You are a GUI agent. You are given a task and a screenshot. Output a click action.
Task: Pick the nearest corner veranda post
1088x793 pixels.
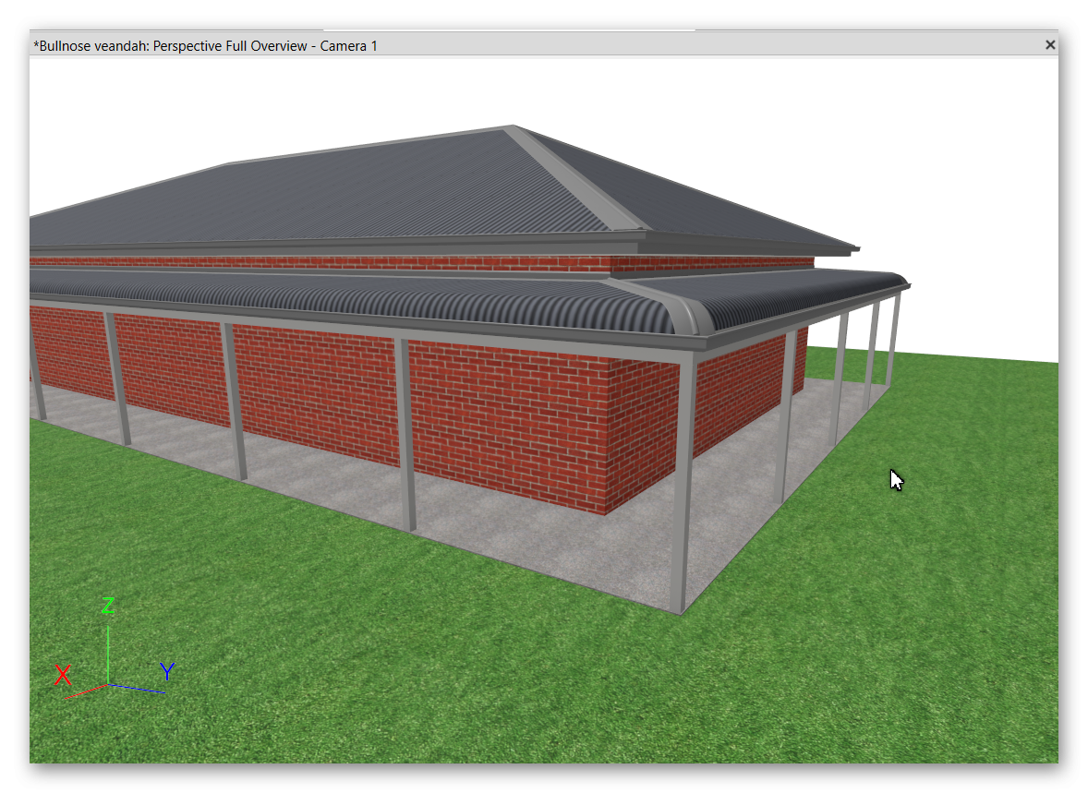coord(682,480)
